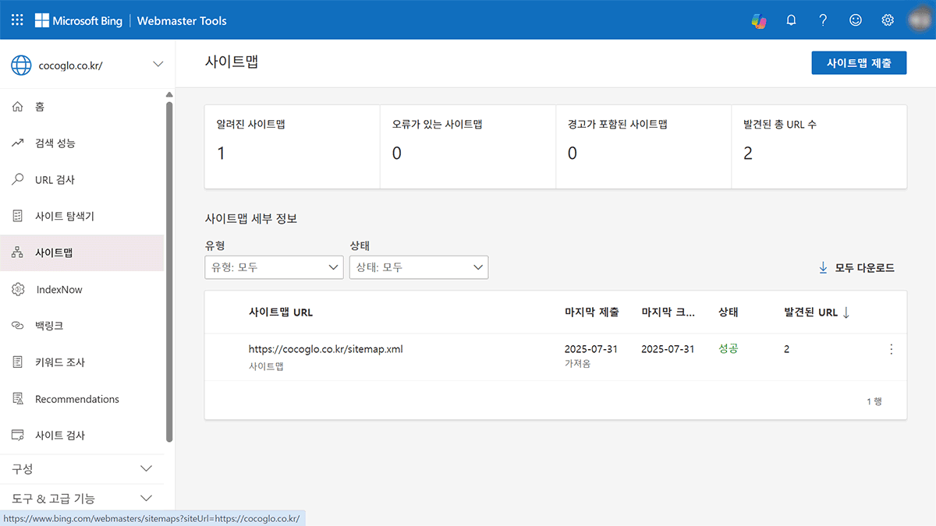Click the 사이트맵 hierarchy icon
This screenshot has height=526, width=936.
[x=18, y=252]
